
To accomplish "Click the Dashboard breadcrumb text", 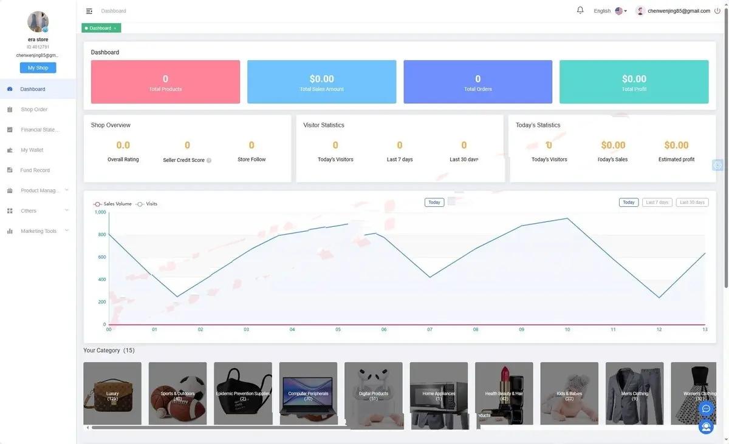I will [114, 11].
